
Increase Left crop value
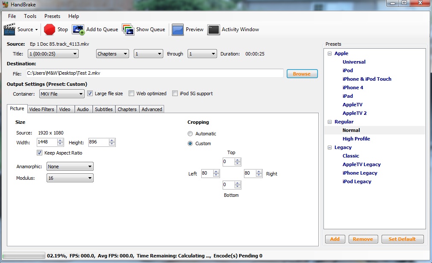tap(216, 172)
